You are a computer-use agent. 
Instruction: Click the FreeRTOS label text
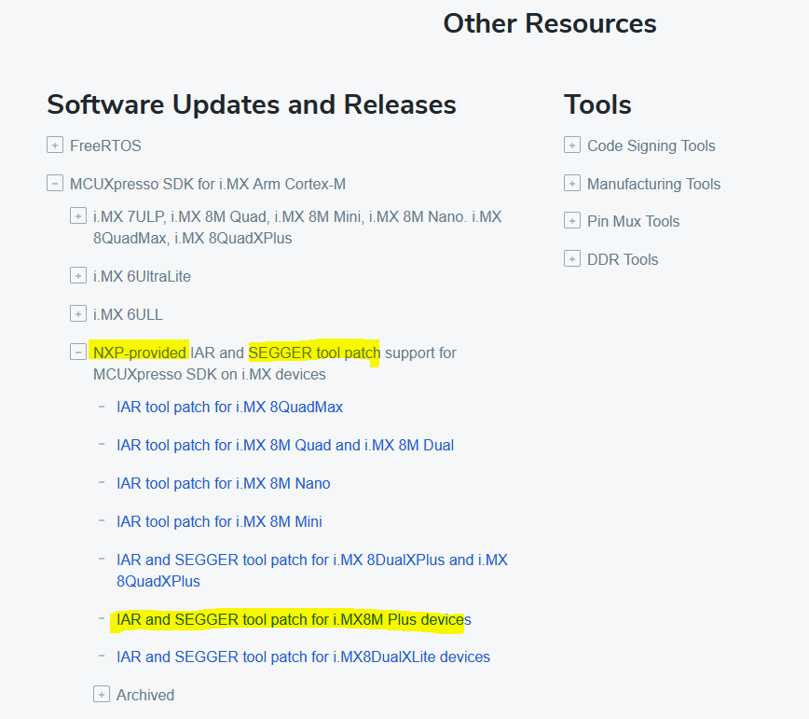[x=105, y=145]
